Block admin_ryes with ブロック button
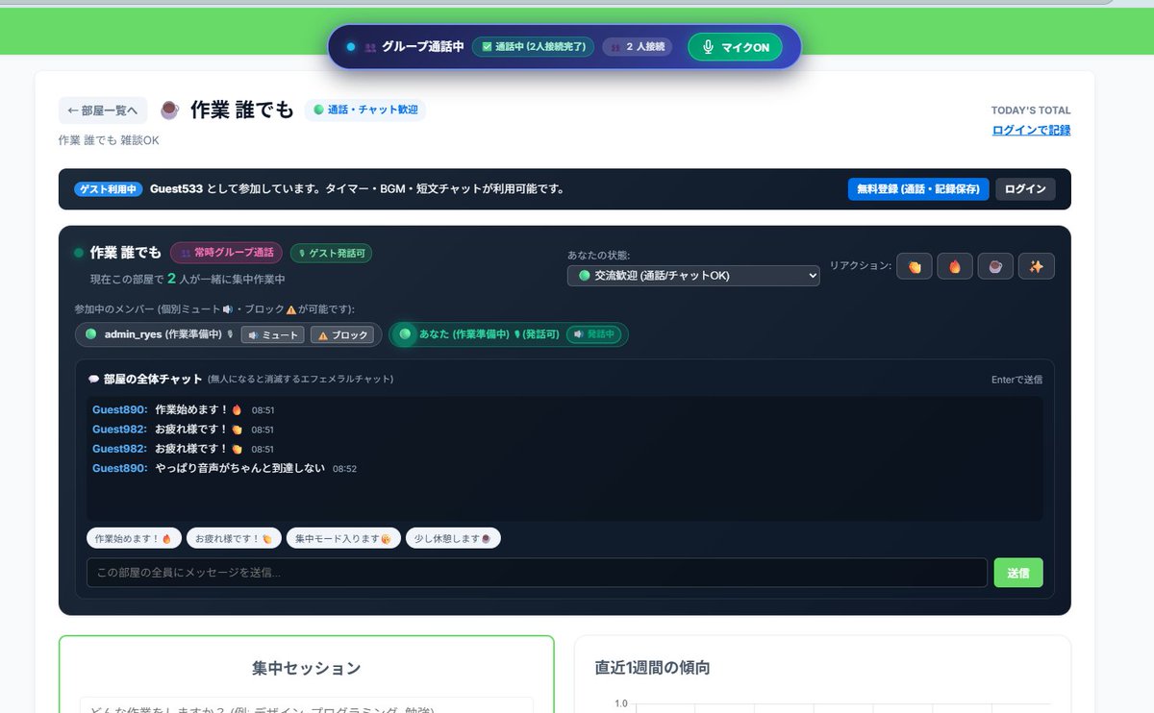Viewport: 1154px width, 713px height. (341, 335)
